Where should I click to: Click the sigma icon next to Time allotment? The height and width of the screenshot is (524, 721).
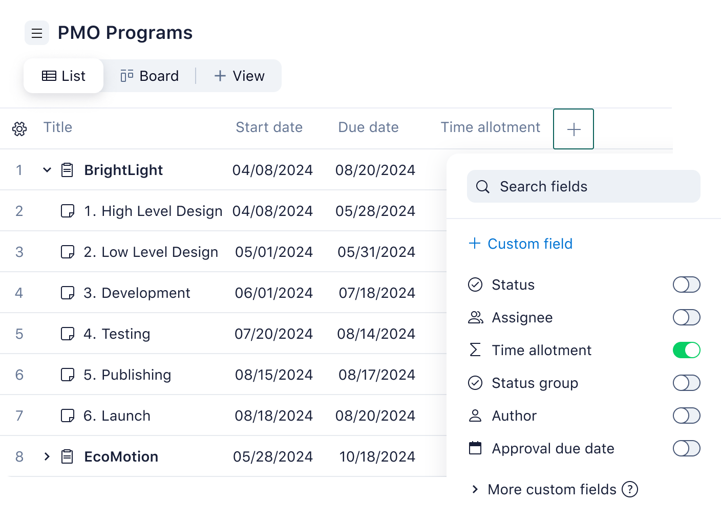pyautogui.click(x=475, y=350)
